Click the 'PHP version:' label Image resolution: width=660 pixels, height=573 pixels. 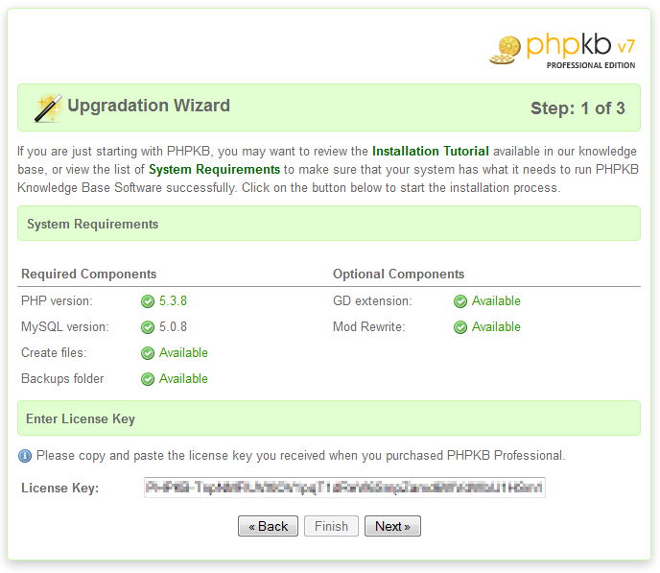point(57,301)
